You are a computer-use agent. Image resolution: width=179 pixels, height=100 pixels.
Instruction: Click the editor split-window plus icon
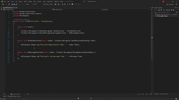[x=152, y=10]
